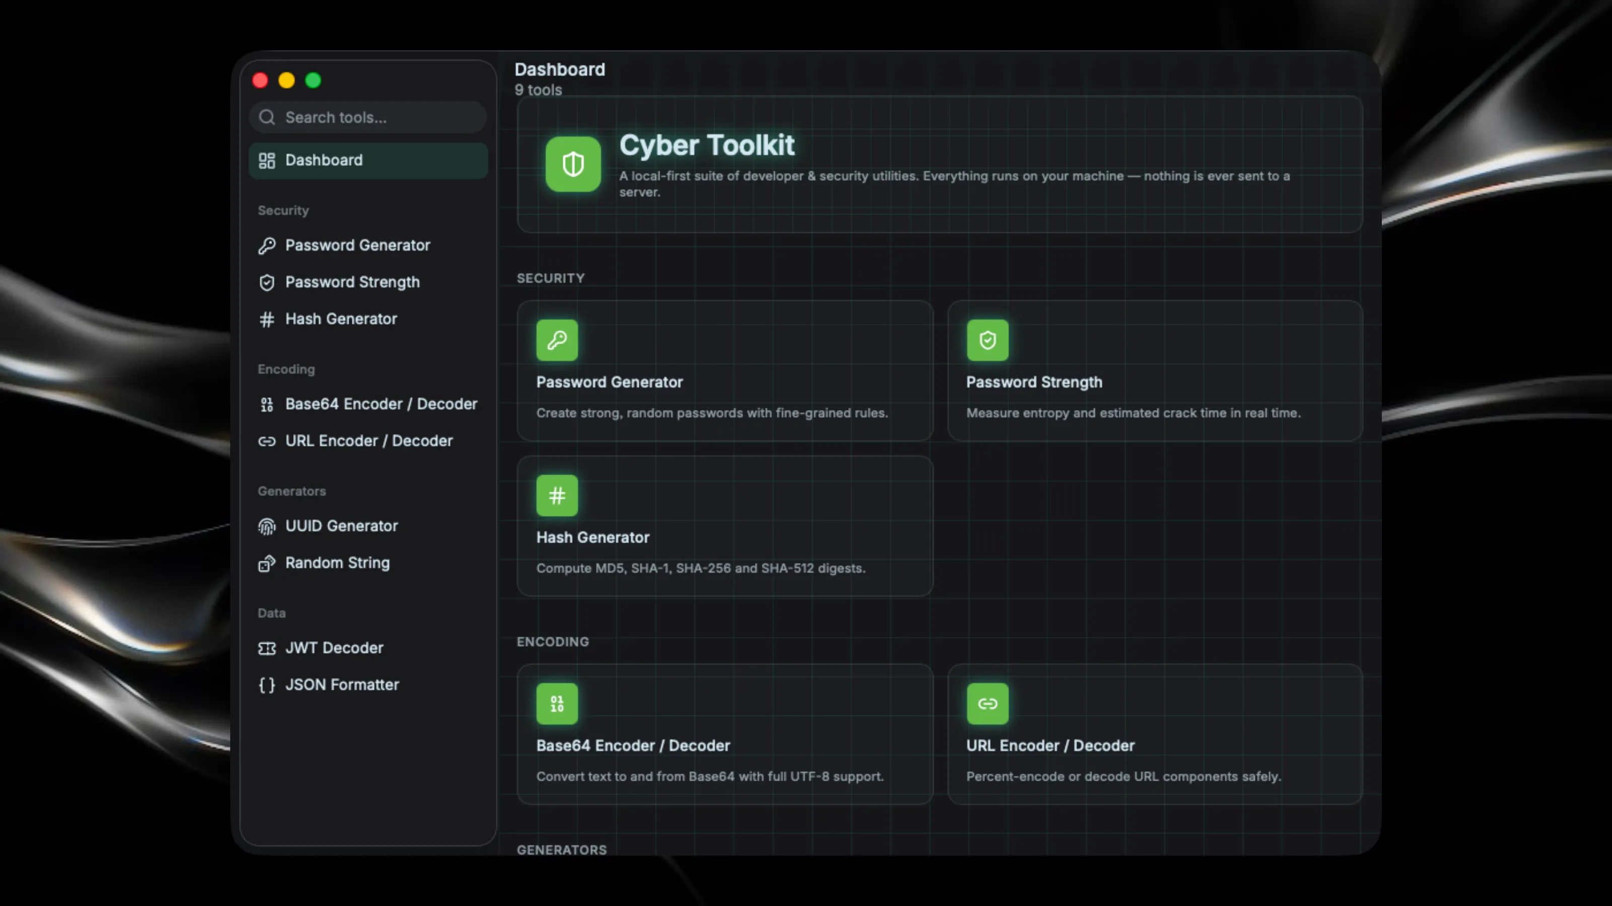
Task: Maximize the window with the green button
Action: (x=313, y=81)
